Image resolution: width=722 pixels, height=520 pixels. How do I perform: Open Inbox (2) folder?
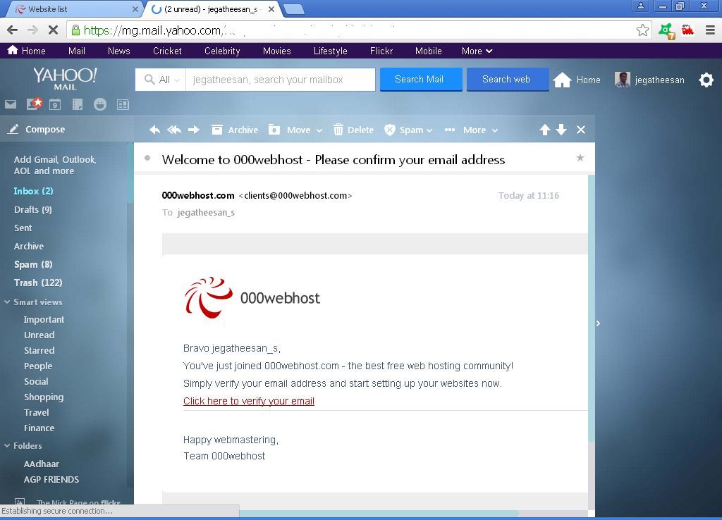(x=33, y=191)
